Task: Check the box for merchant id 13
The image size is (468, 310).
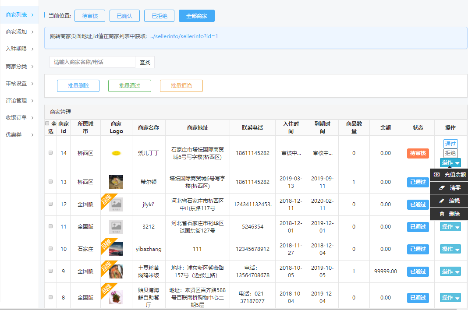Action: pyautogui.click(x=51, y=181)
